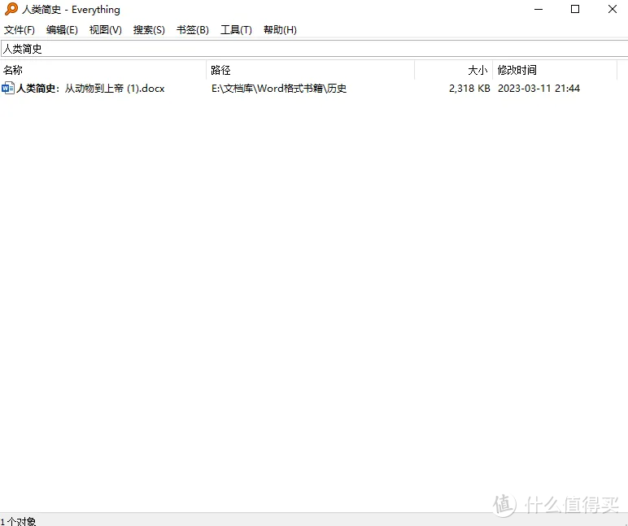Screen dimensions: 628x526
Task: Close the Everything window
Action: tap(612, 9)
